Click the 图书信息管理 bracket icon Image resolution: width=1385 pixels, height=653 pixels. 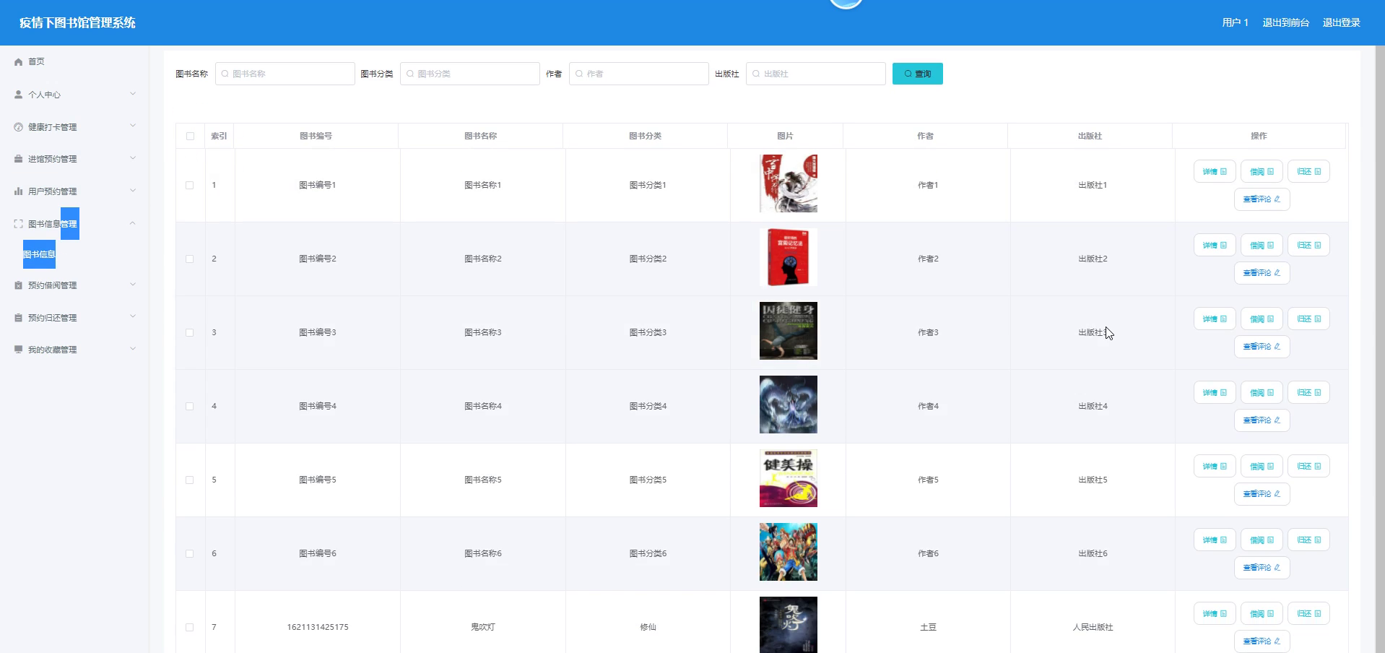19,224
